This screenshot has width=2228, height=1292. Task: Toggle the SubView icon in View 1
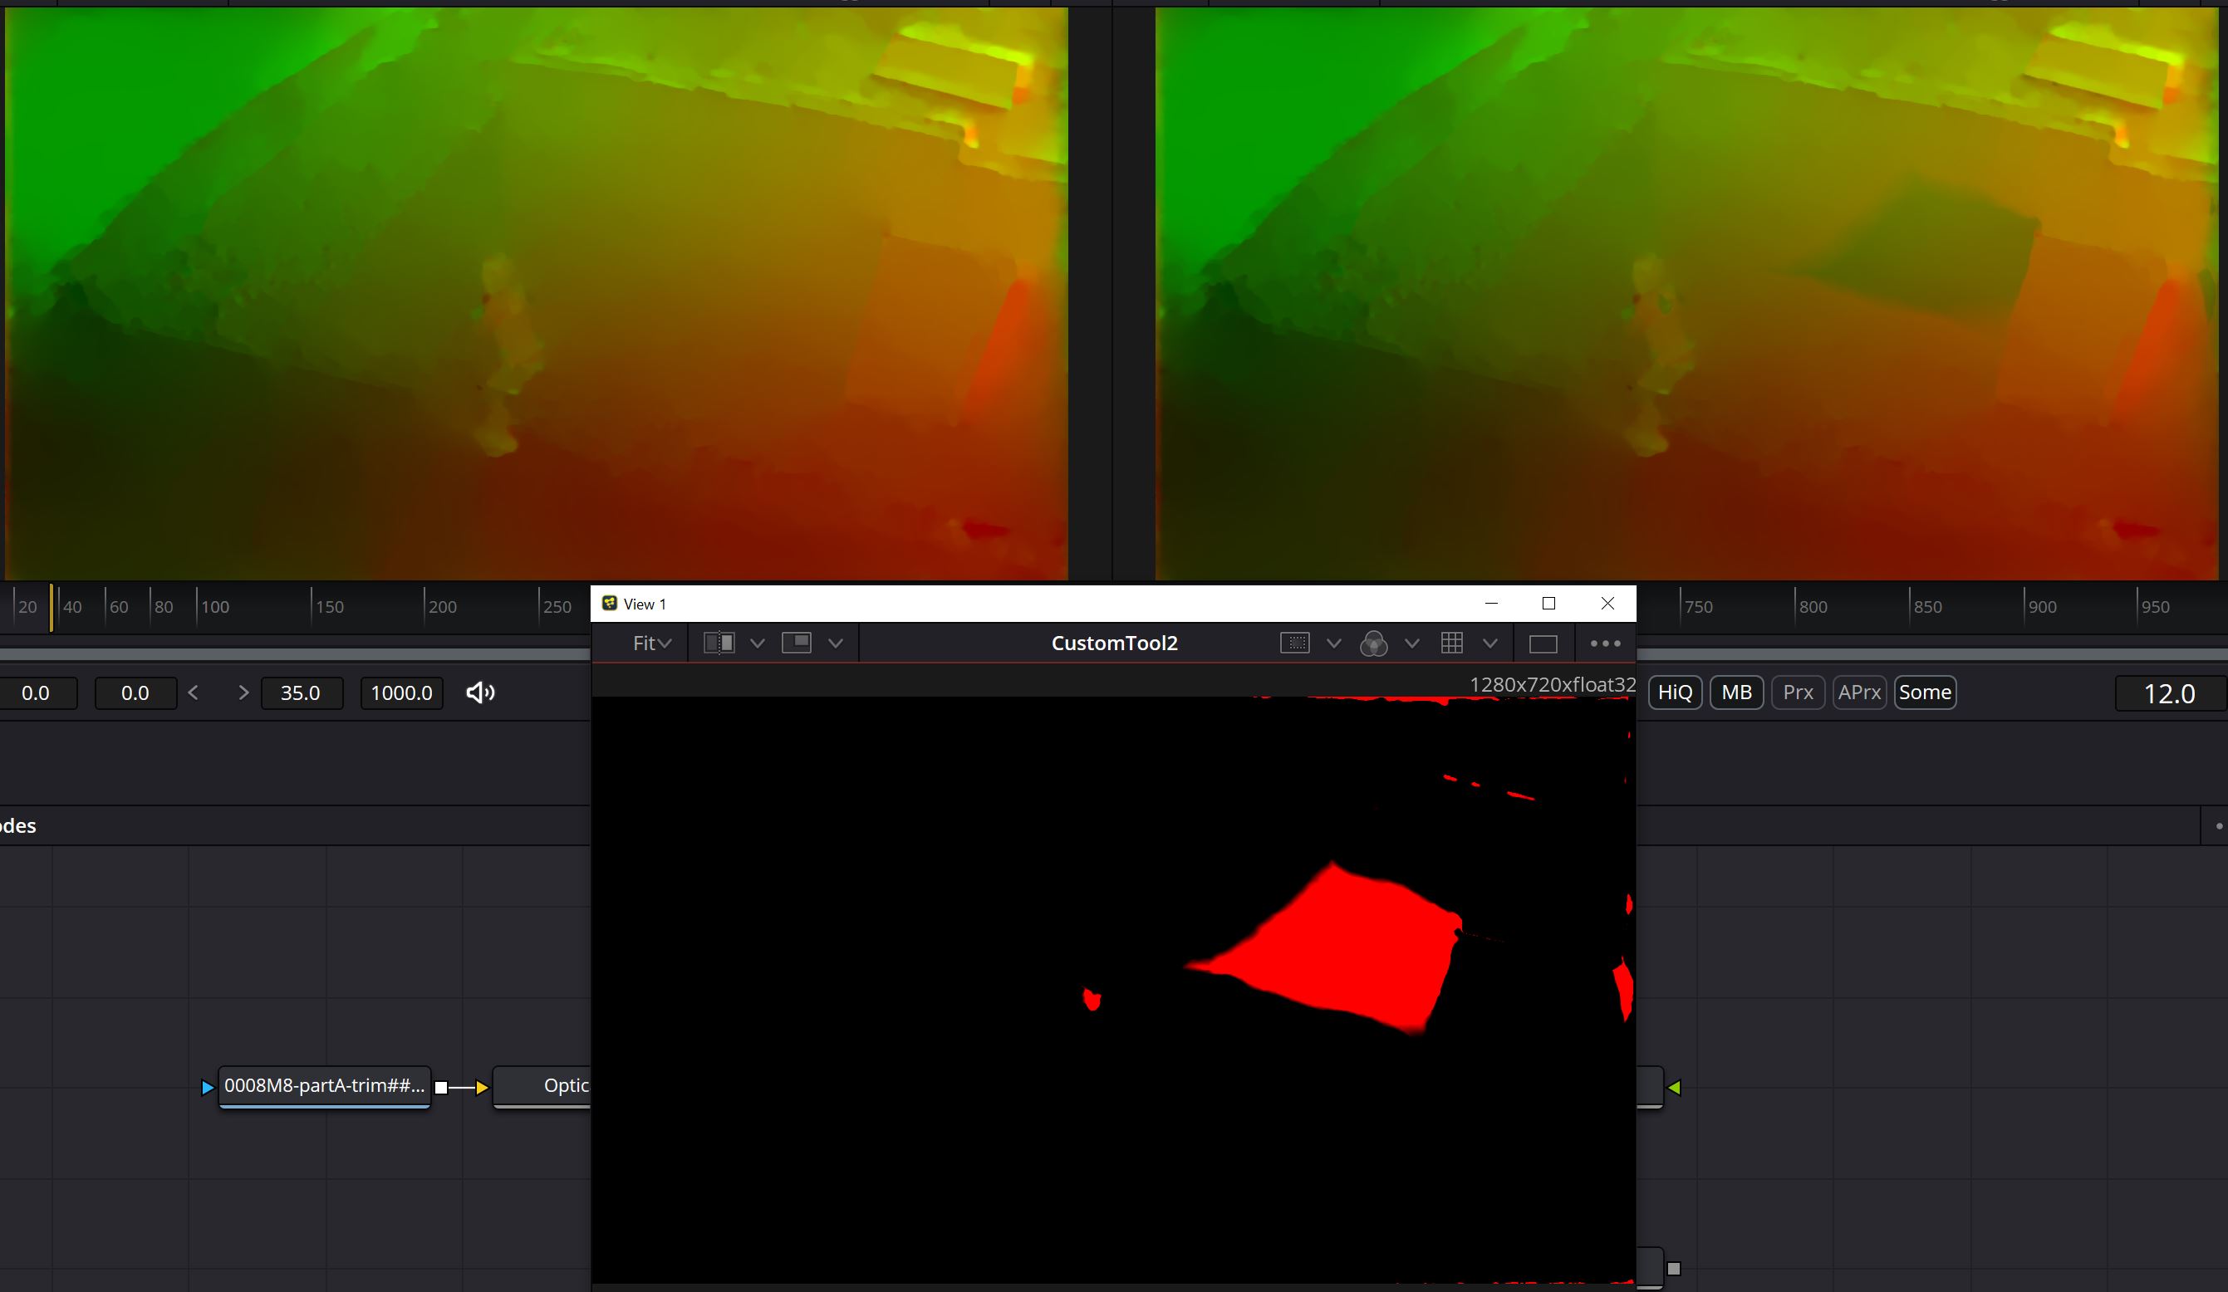pos(797,643)
